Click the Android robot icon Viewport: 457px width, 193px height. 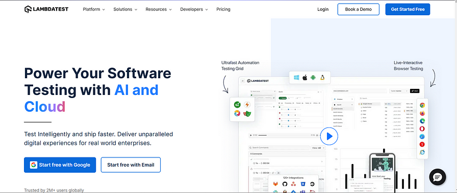[313, 78]
